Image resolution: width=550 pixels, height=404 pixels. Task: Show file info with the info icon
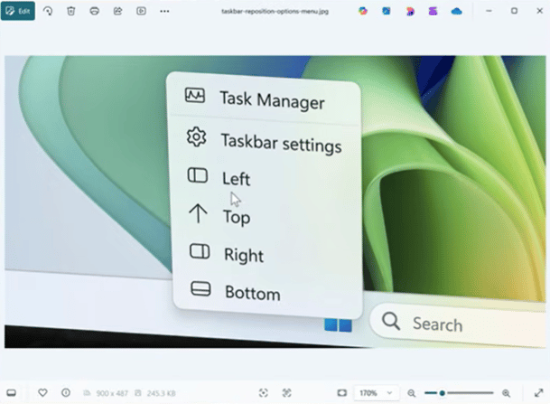[x=66, y=393]
